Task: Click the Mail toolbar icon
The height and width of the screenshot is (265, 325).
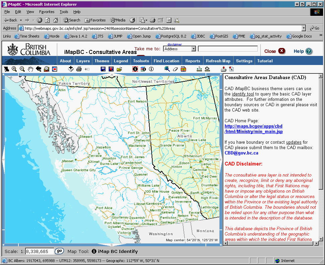Action: coord(143,20)
